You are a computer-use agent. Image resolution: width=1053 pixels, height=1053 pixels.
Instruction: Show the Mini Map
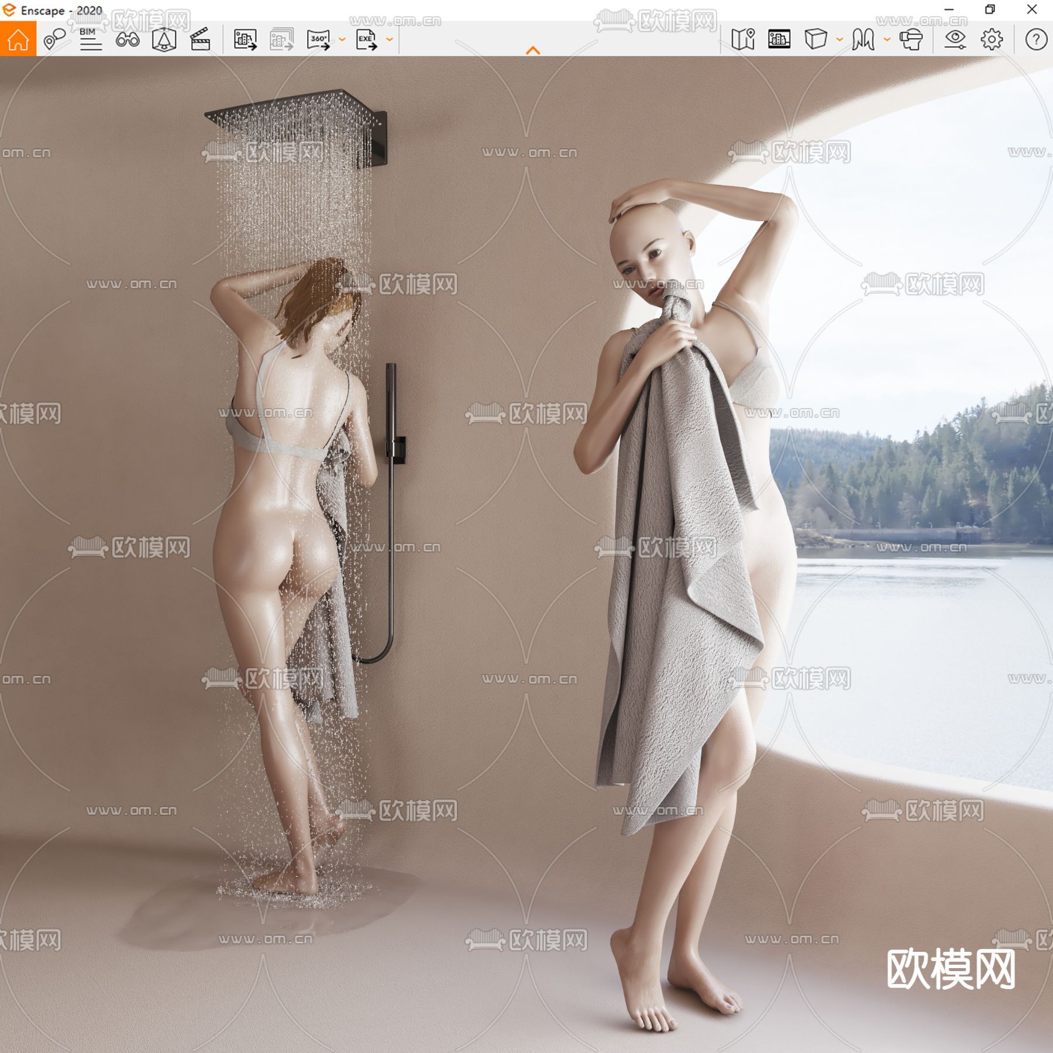coord(744,40)
